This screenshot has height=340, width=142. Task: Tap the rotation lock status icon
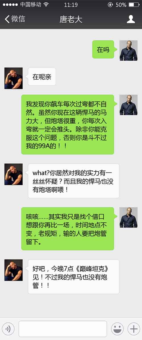(x=110, y=5)
